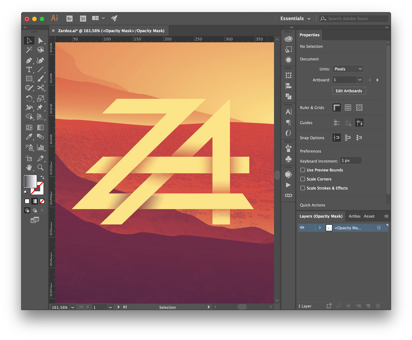Enable Scale Strokes & Effects checkbox
The width and height of the screenshot is (412, 340).
pos(303,188)
